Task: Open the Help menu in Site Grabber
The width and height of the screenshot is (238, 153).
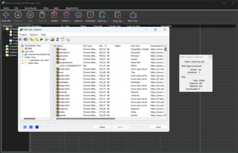Action: tap(43, 34)
